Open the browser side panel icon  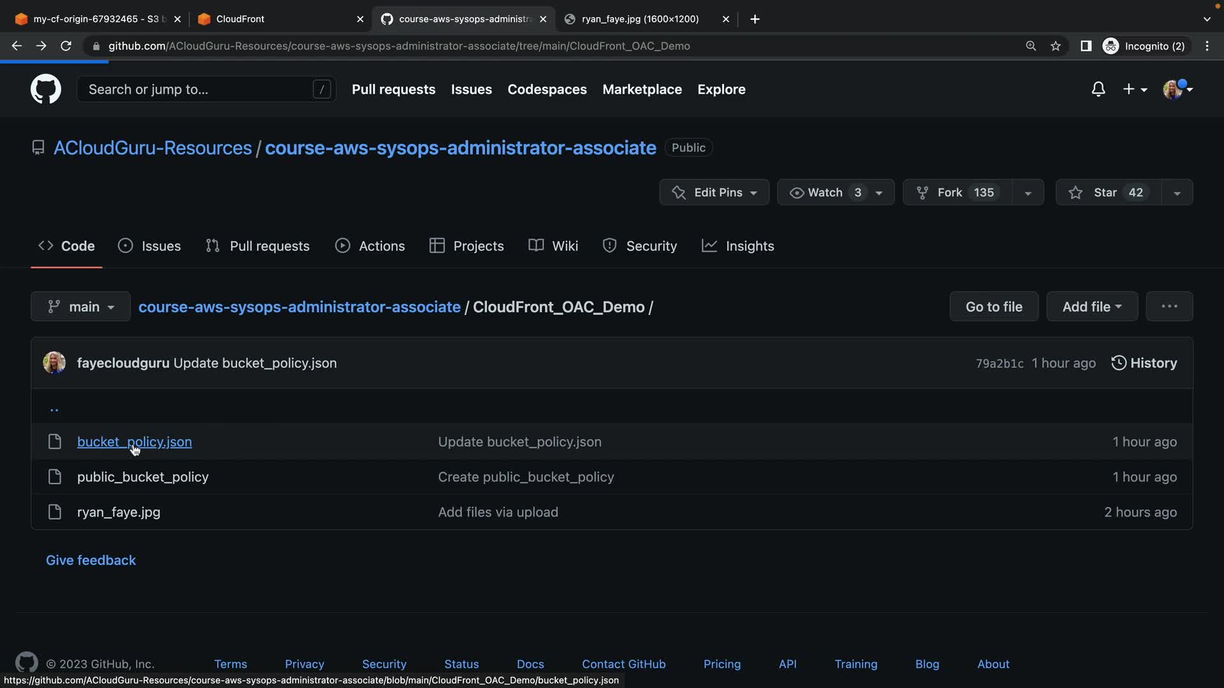tap(1086, 46)
